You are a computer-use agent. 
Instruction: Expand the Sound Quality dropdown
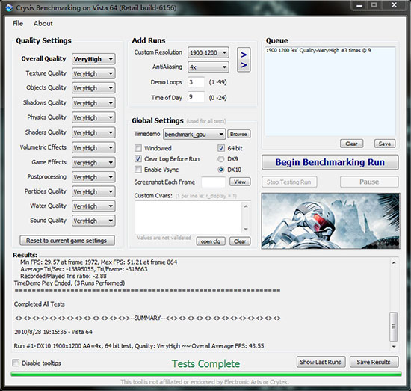coord(93,221)
